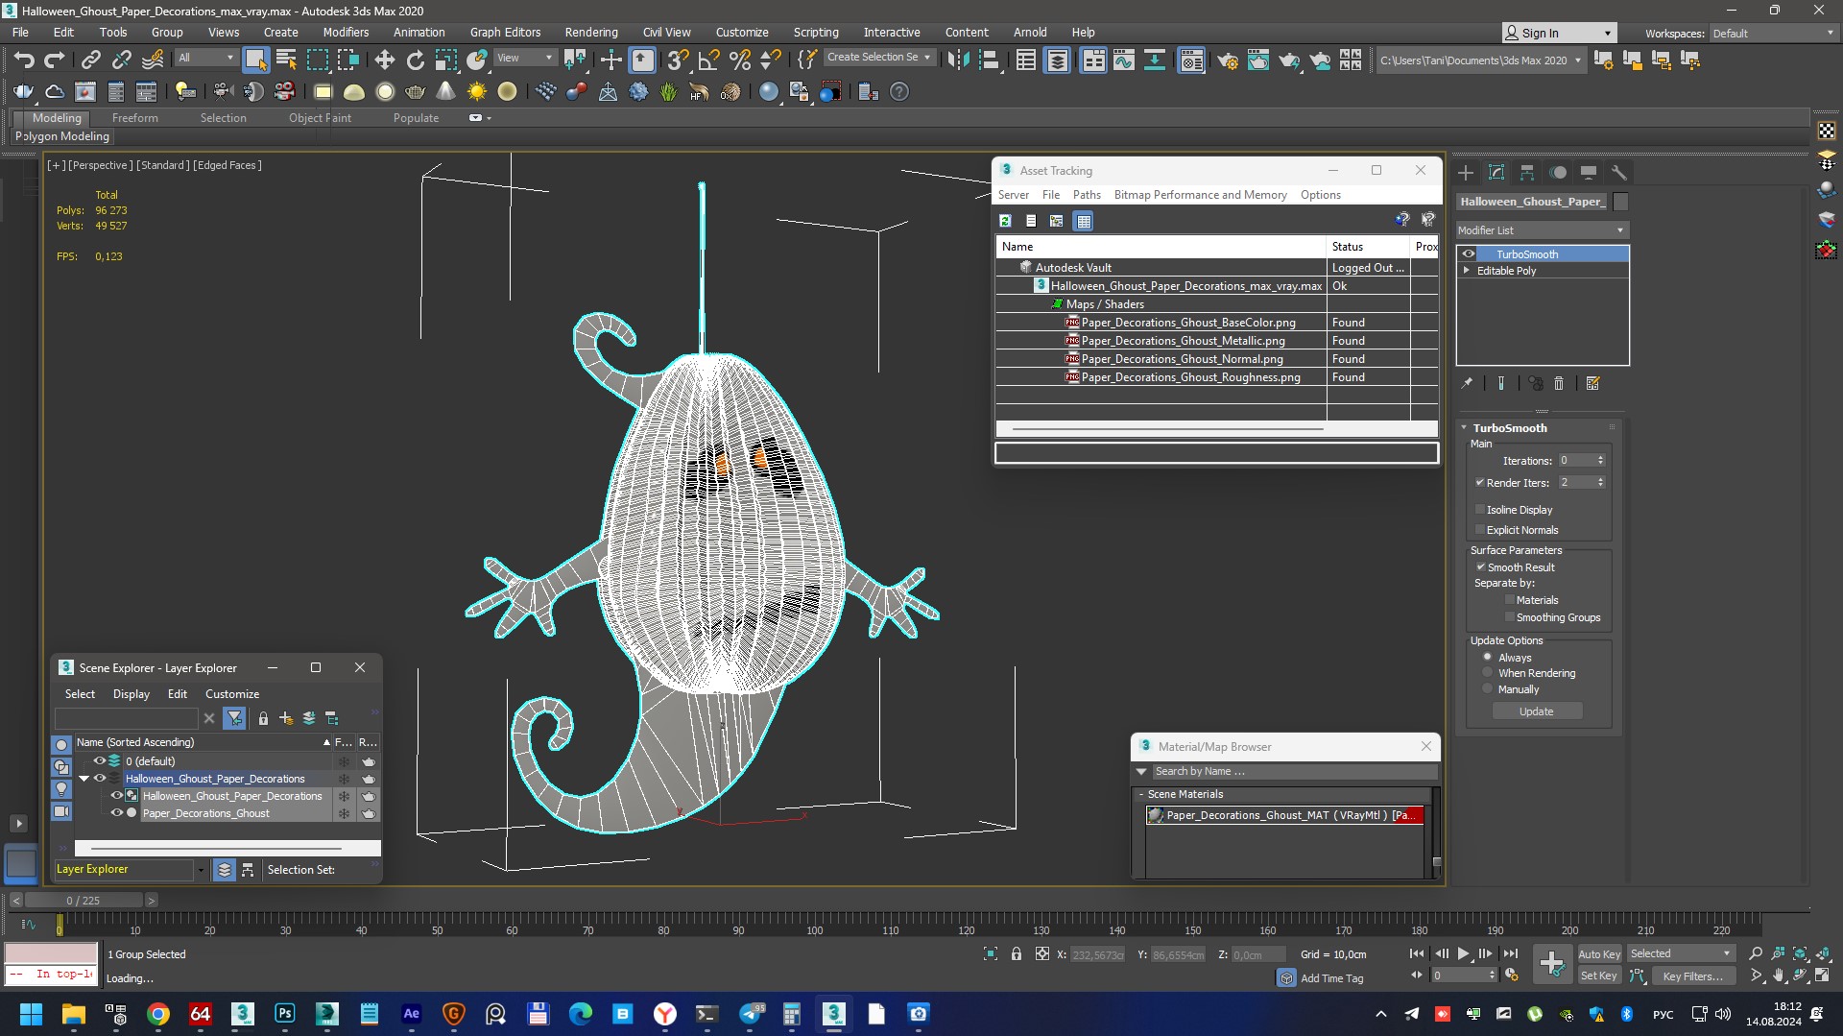
Task: Open the View coordinate system dropdown
Action: (x=524, y=59)
